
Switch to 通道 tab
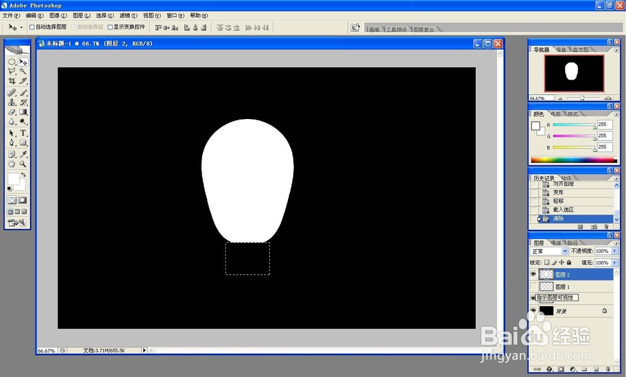[556, 243]
